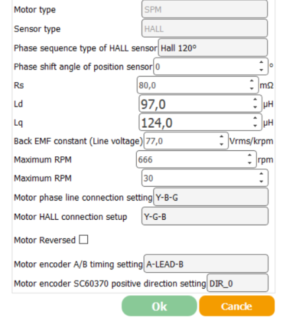Screen dimensions: 296x331
Task: Open the A-LEAD-B encoder timing dropdown
Action: point(206,264)
